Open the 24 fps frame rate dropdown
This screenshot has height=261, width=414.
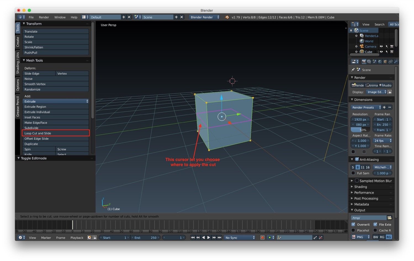(x=382, y=141)
